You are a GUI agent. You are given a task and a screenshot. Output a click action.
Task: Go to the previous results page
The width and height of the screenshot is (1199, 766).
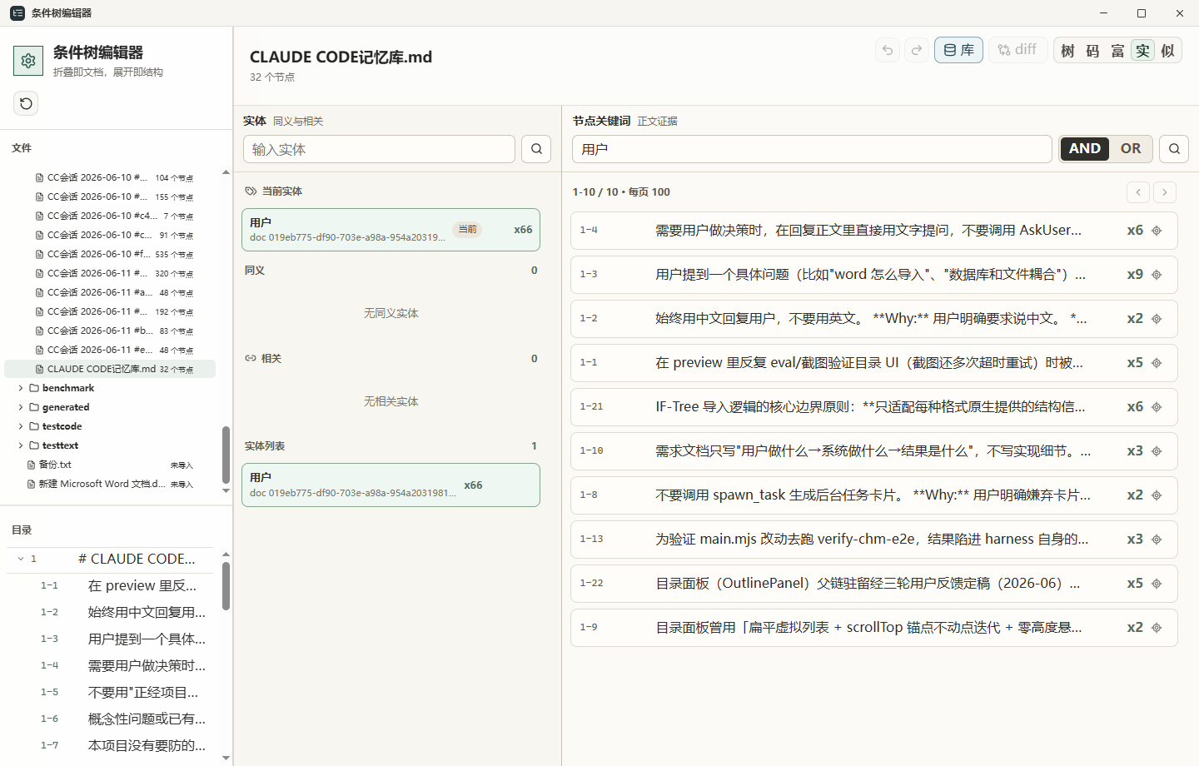(x=1138, y=192)
